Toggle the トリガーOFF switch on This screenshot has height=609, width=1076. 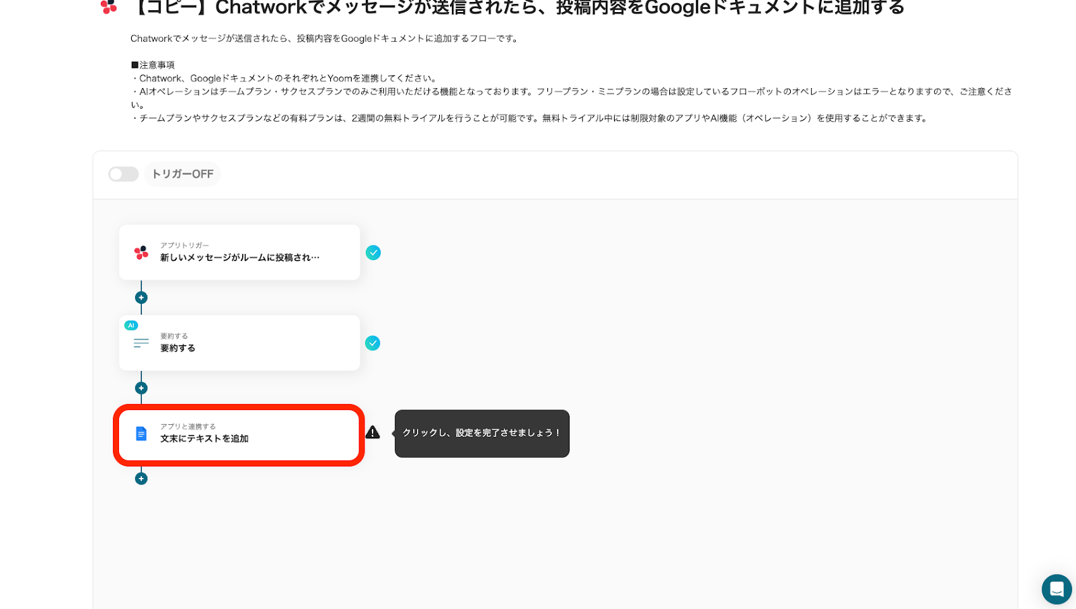[x=123, y=174]
